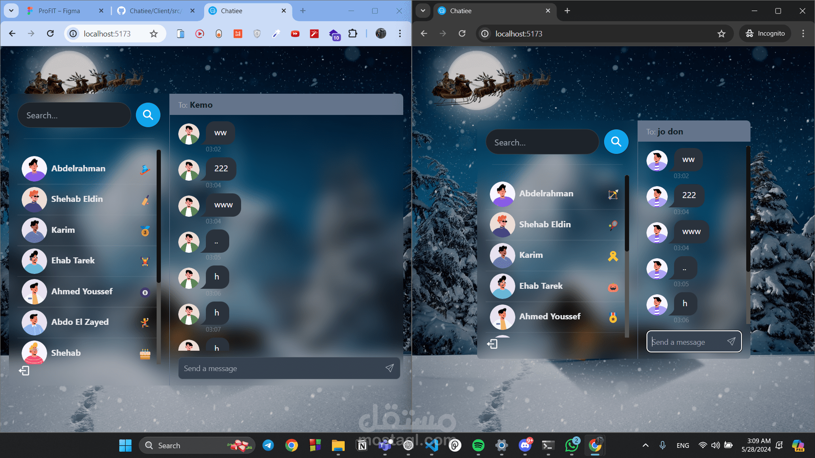The height and width of the screenshot is (458, 815).
Task: Click the Search... field in left window
Action: pos(74,115)
